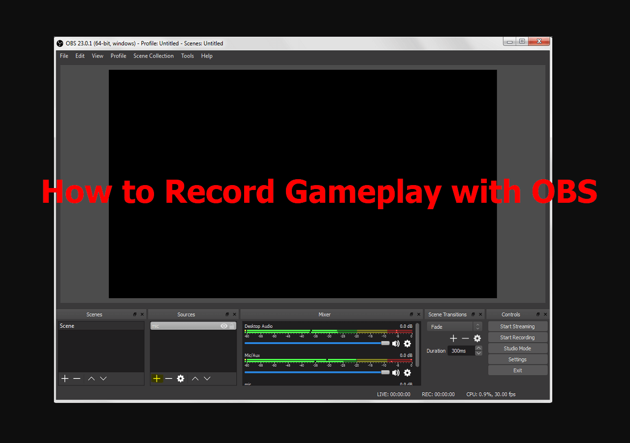Viewport: 630px width, 443px height.
Task: Remove scene with the Scenes minus icon
Action: coord(77,379)
